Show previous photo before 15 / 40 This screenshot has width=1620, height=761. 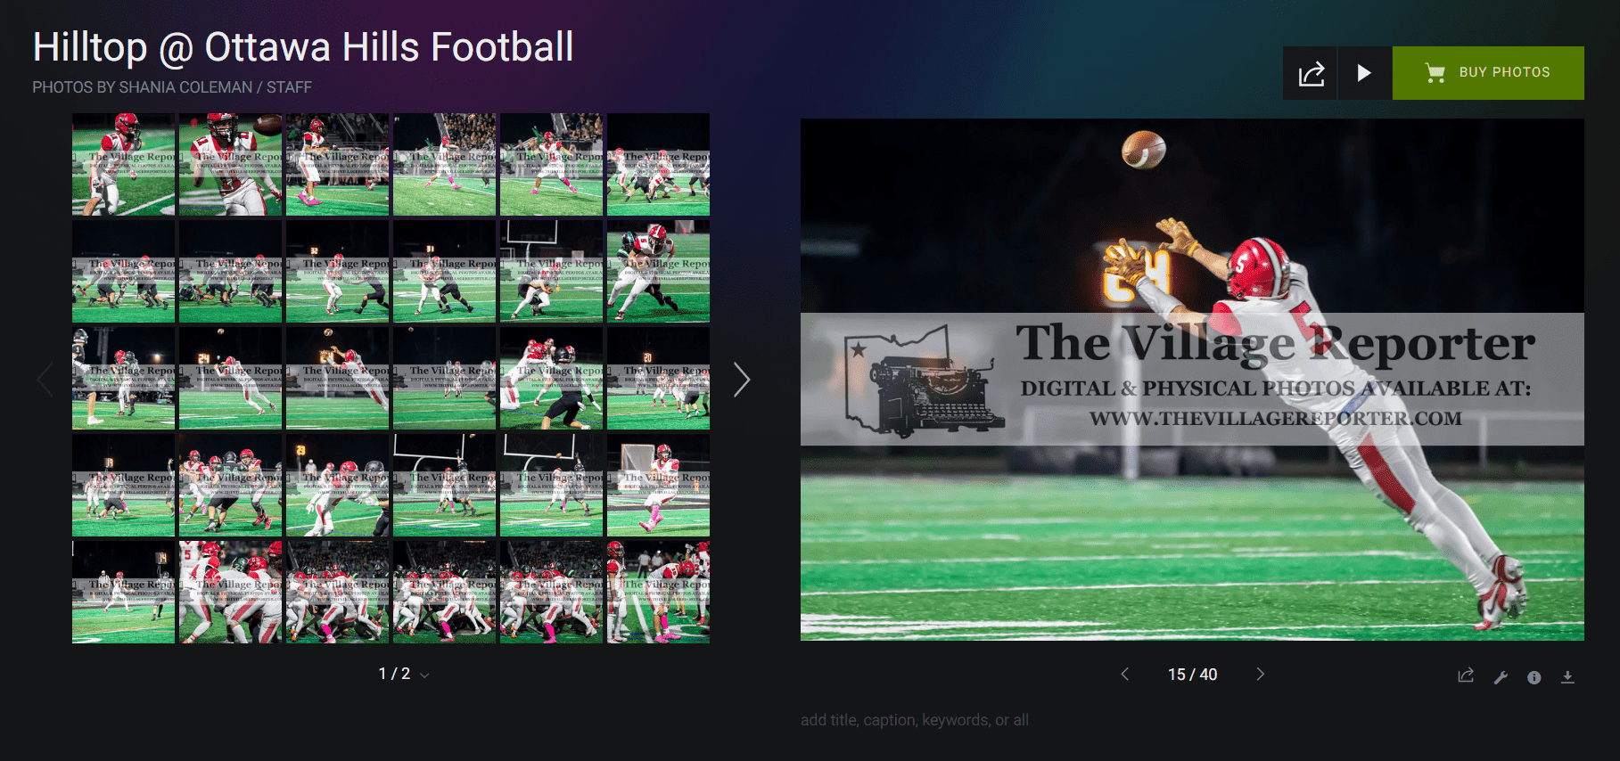[x=1125, y=675]
